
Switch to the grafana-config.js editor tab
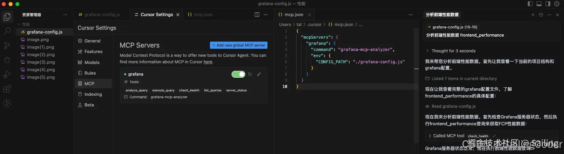102,15
